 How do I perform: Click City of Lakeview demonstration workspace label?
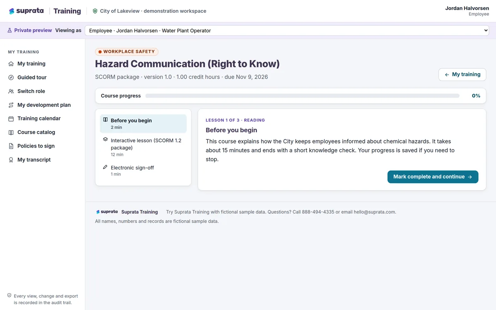click(153, 11)
